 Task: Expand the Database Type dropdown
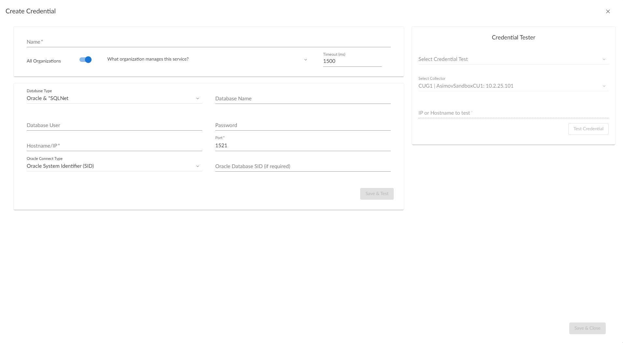pyautogui.click(x=114, y=98)
